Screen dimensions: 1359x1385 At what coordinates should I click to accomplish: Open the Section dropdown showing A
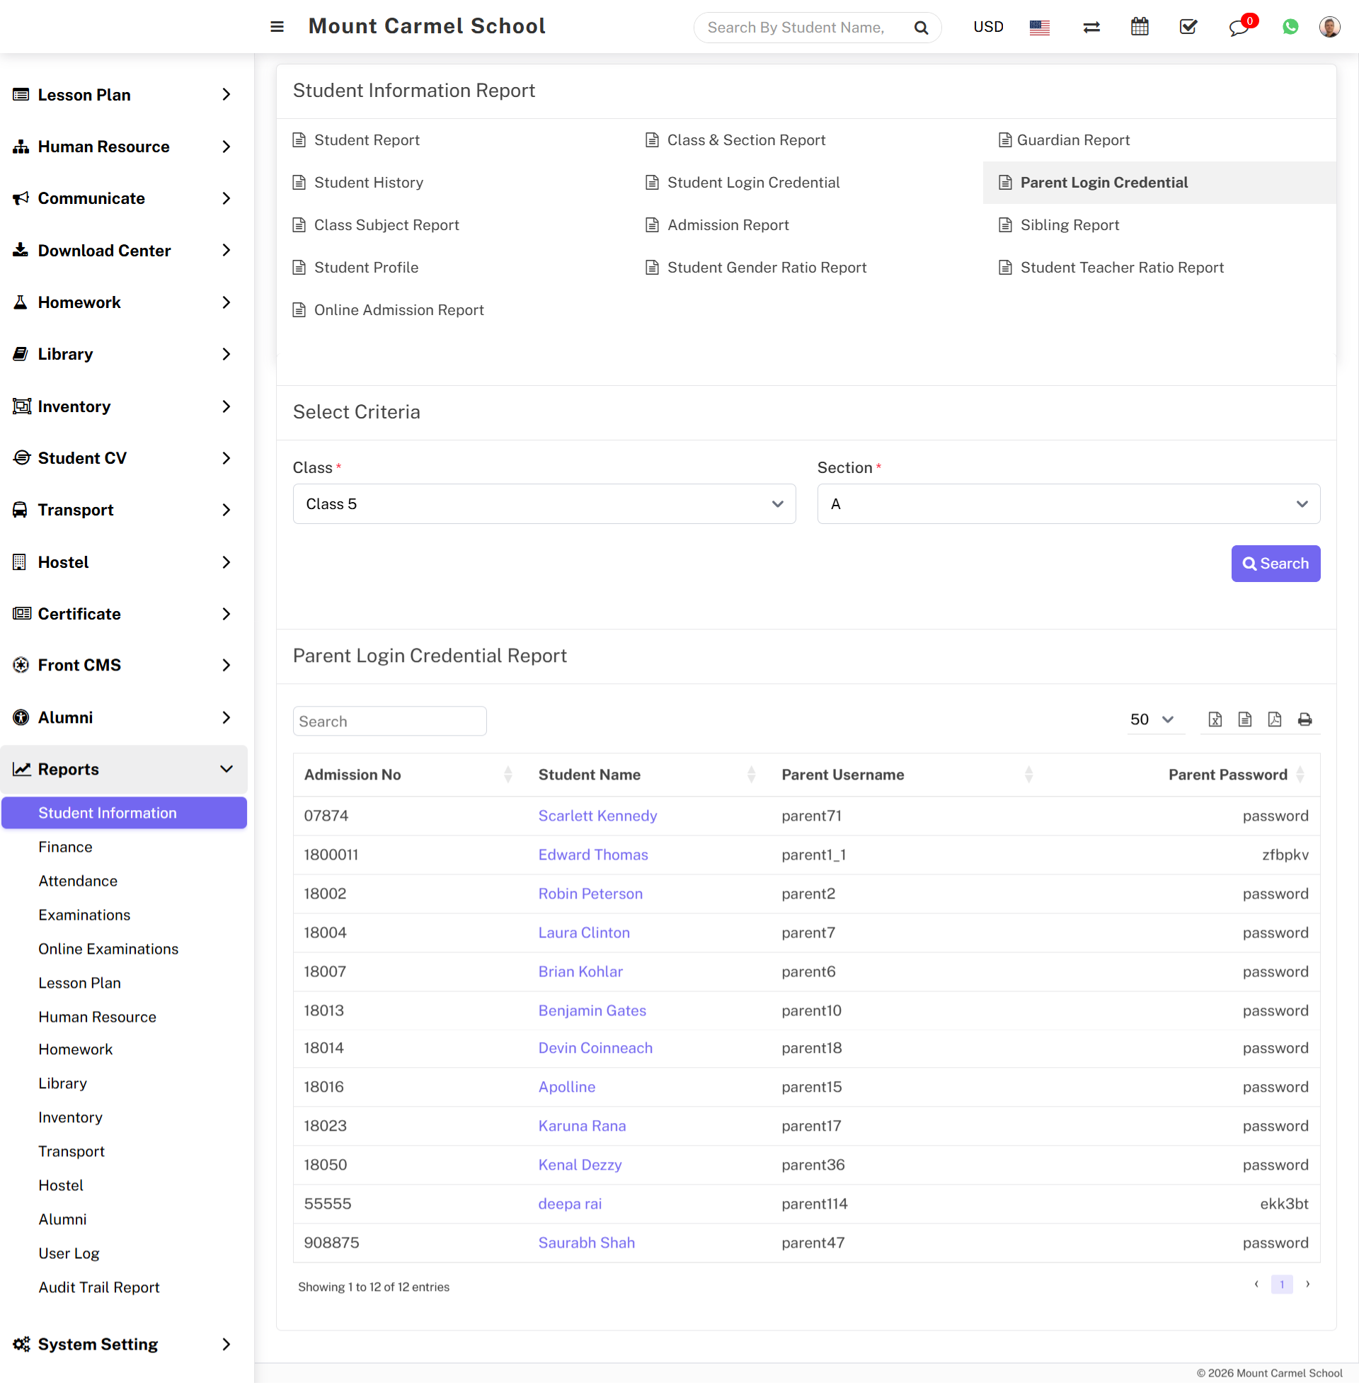click(x=1069, y=504)
